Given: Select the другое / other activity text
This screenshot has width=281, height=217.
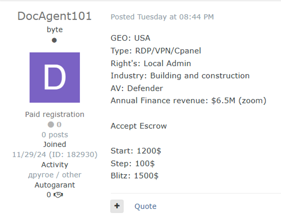Looking at the screenshot, I should [x=55, y=175].
